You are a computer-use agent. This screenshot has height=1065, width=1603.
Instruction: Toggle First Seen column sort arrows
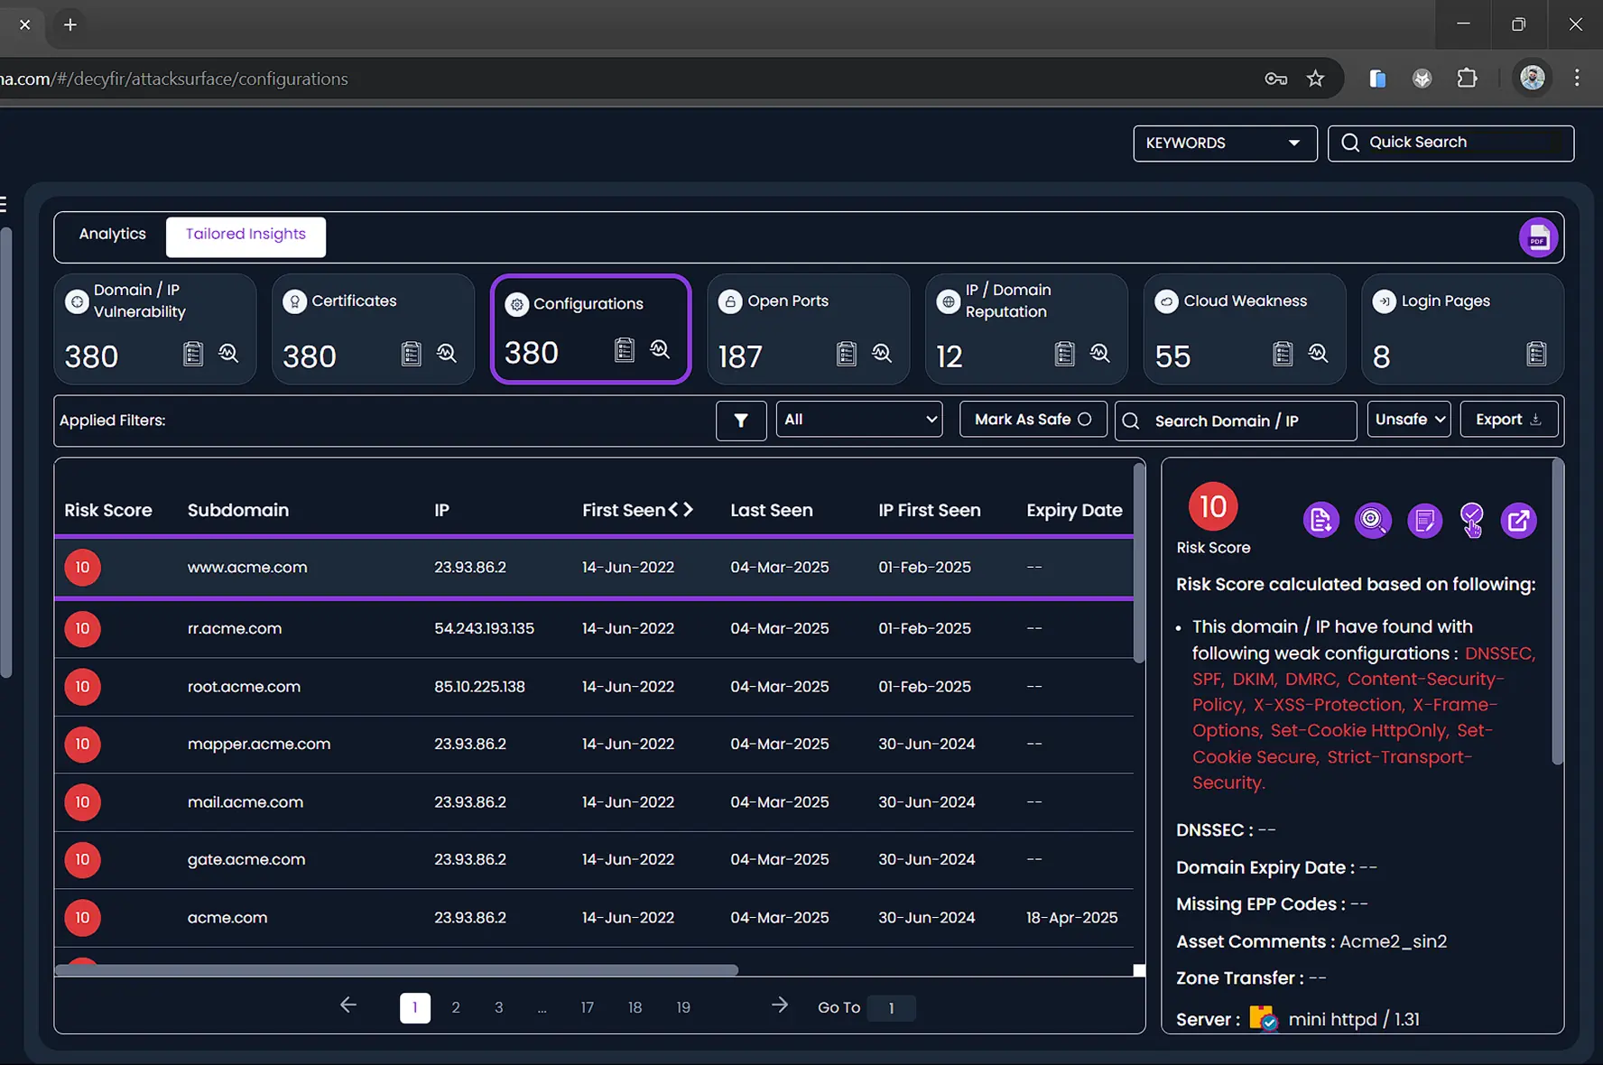pos(681,510)
